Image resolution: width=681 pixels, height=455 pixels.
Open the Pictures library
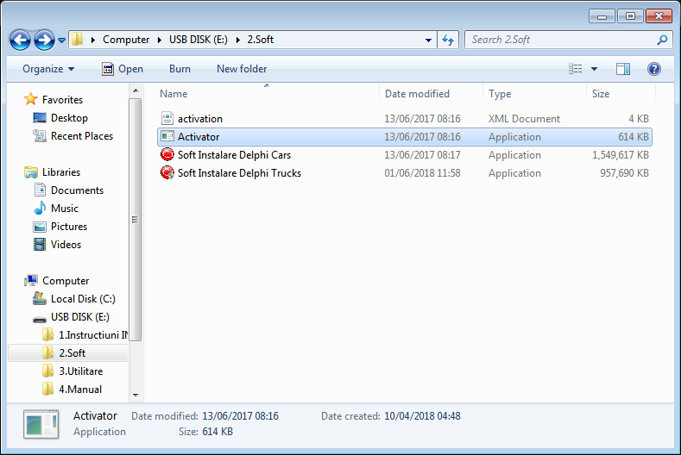point(69,227)
